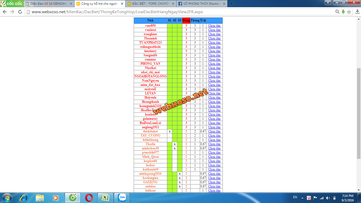Close the 'Công cụ hỗ trợ' tab
Viewport: 361px width, 203px height.
coord(122,4)
